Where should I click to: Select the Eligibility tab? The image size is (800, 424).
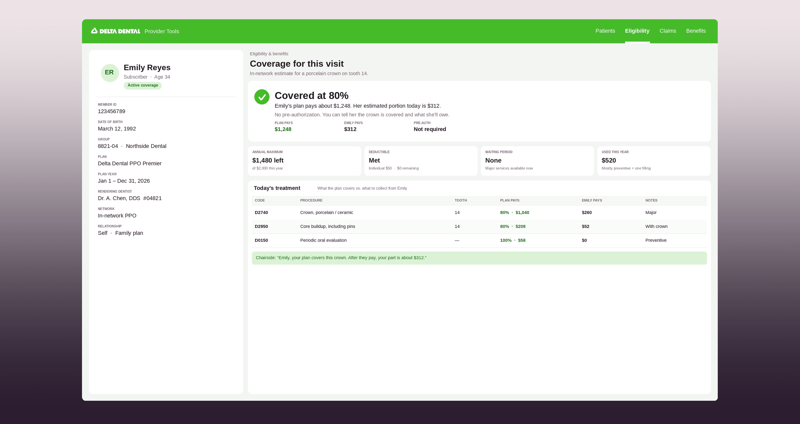[637, 31]
